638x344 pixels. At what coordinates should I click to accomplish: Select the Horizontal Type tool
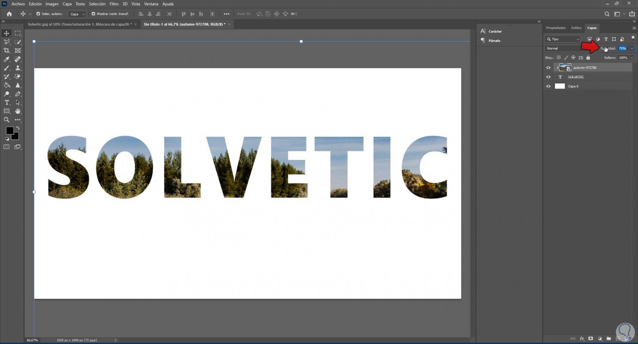pos(7,103)
